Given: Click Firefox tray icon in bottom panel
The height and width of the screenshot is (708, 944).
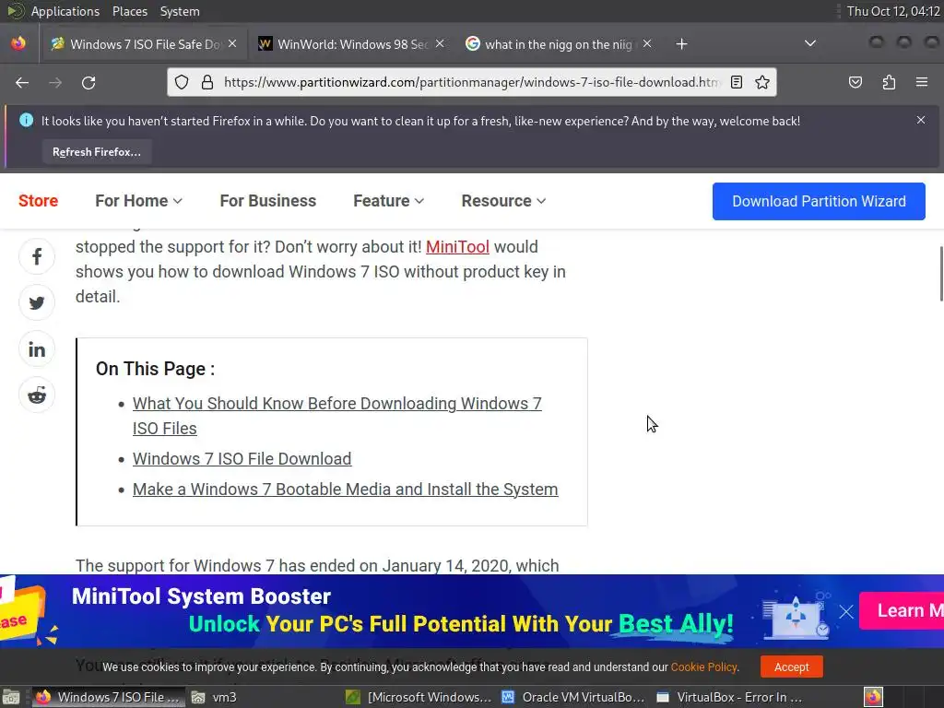Looking at the screenshot, I should (x=873, y=697).
